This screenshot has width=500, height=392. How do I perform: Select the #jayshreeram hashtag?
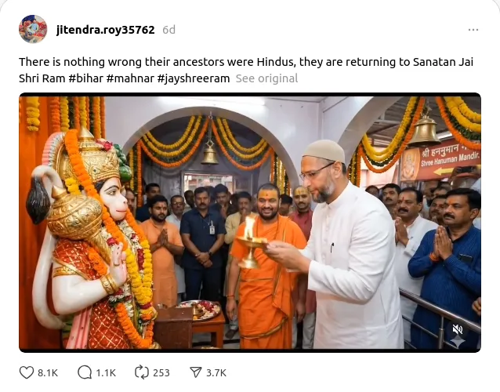193,78
